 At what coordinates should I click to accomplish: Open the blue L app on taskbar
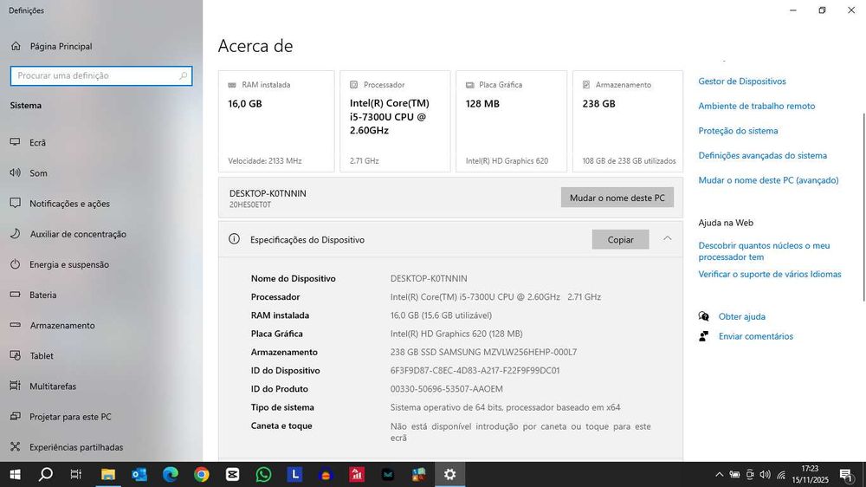(x=294, y=474)
